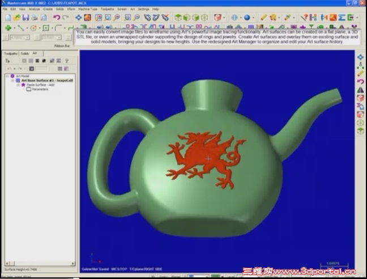Open the File menu
This screenshot has width=367, height=279.
point(5,9)
